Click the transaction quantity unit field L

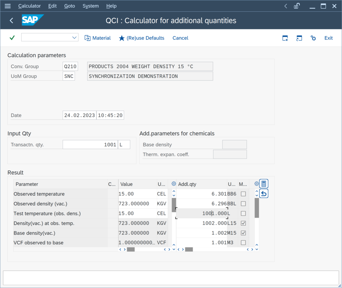[124, 145]
